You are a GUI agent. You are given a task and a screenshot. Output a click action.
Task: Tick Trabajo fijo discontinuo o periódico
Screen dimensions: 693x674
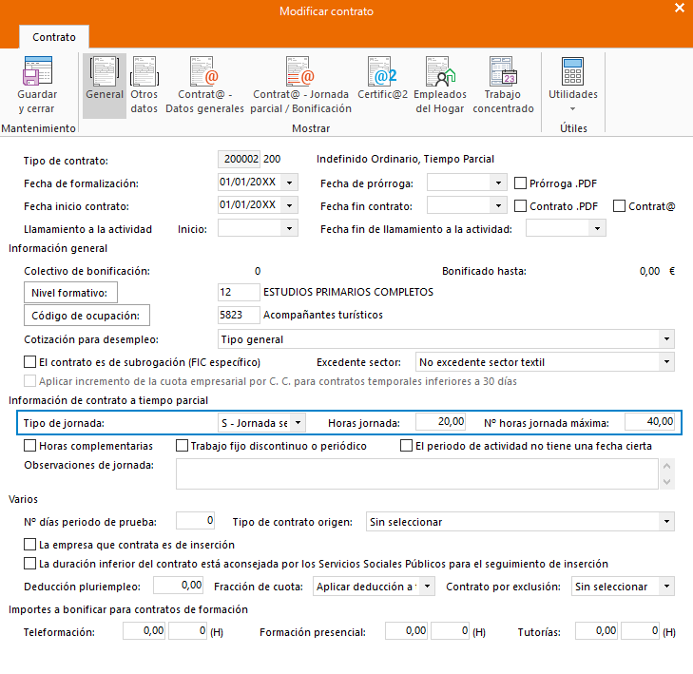pyautogui.click(x=182, y=446)
